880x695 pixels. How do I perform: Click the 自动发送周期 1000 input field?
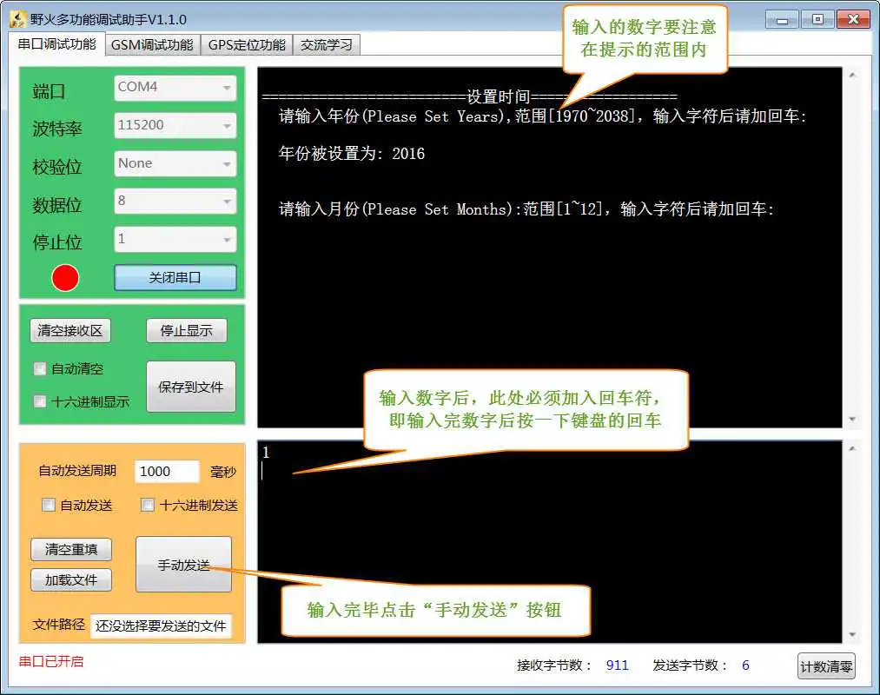tap(167, 472)
